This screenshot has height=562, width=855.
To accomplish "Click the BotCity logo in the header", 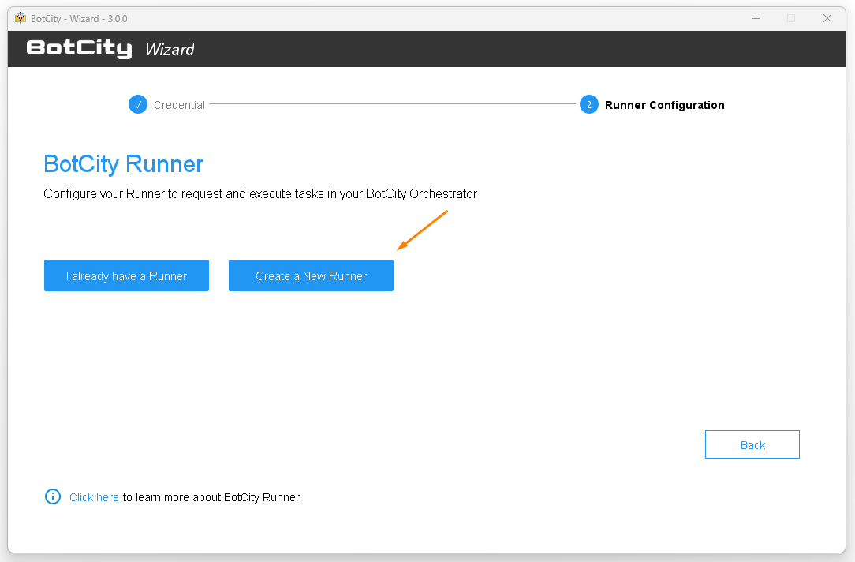I will [x=79, y=49].
